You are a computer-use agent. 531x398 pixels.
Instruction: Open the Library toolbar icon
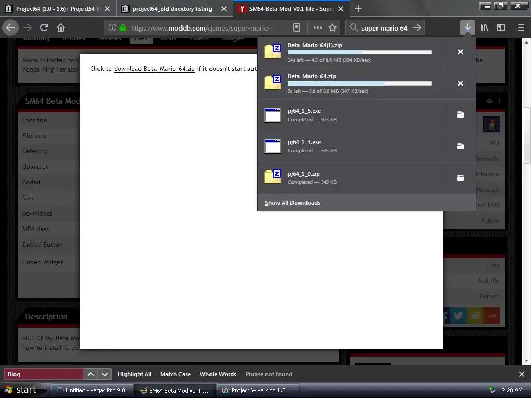[x=484, y=28]
